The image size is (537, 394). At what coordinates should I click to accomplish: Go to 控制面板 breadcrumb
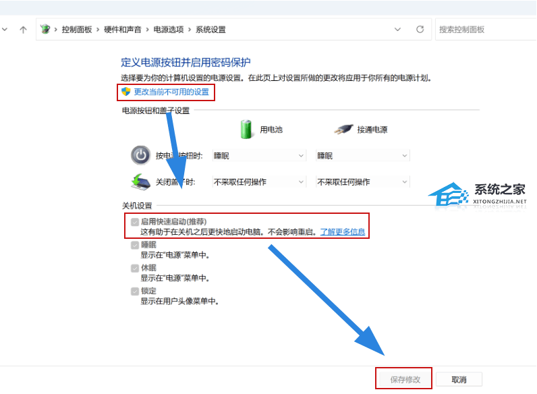[x=77, y=30]
